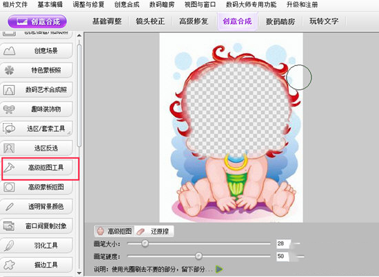Open the 透明背景颜色 sidebar button
Screen dimensions: 379x277
pos(37,206)
